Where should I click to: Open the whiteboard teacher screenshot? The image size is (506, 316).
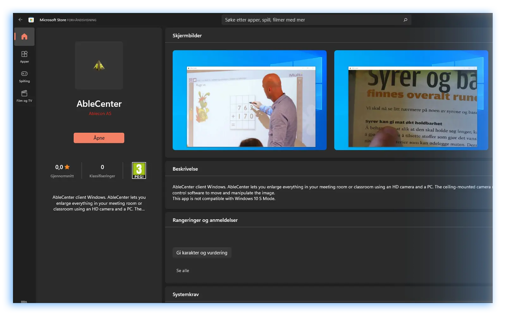click(250, 100)
